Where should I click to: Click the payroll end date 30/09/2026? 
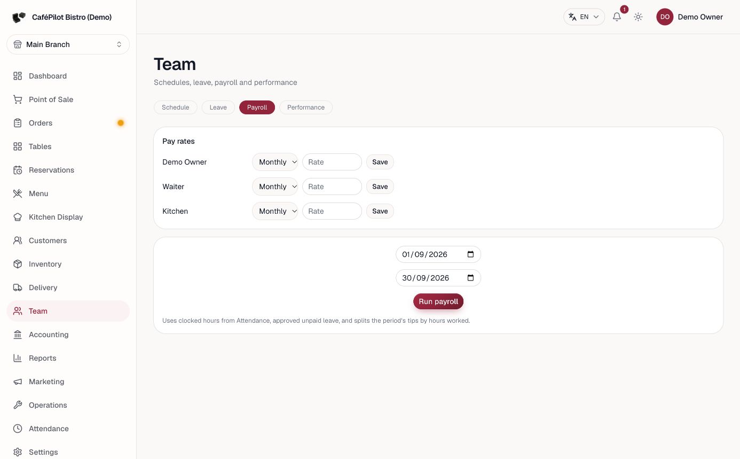click(x=438, y=278)
